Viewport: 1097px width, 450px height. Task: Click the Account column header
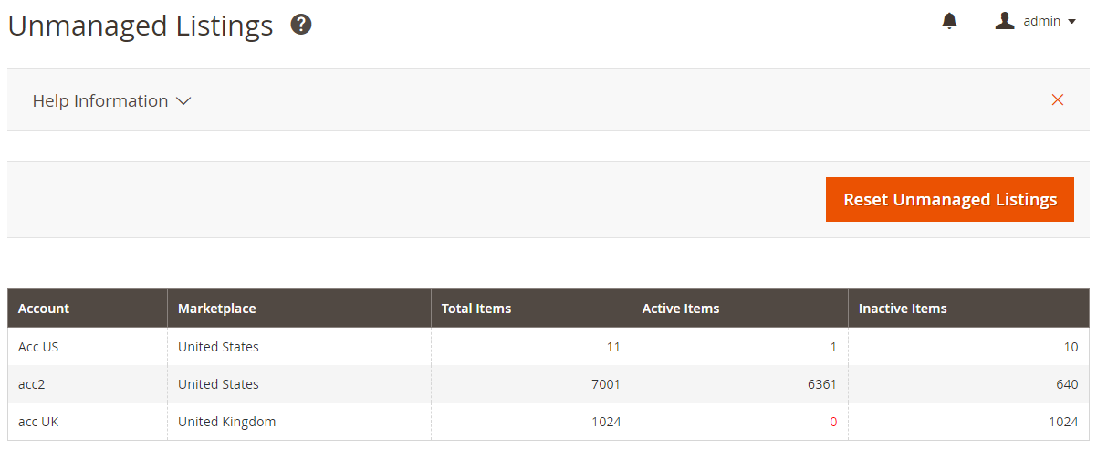tap(44, 309)
